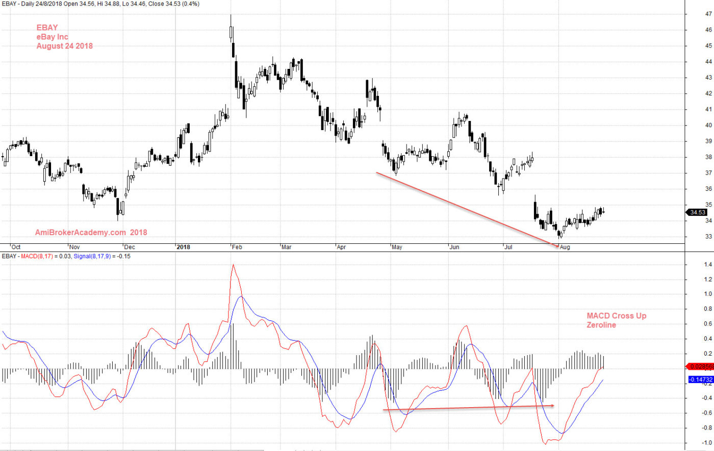Image resolution: width=714 pixels, height=451 pixels.
Task: Click the 'Oct' label on the time axis
Action: (16, 247)
